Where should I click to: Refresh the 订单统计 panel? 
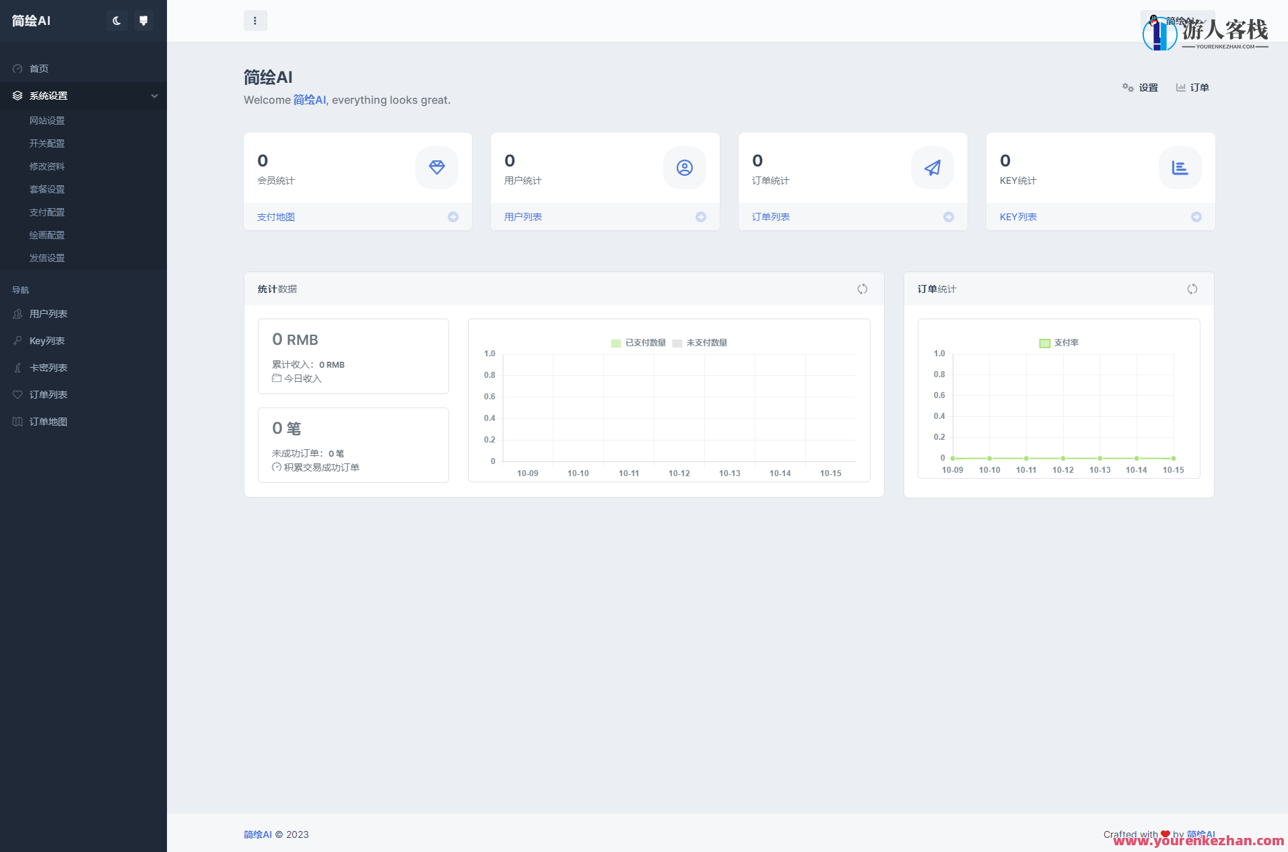point(1192,289)
